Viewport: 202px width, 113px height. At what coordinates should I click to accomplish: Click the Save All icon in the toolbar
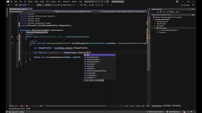(25, 5)
